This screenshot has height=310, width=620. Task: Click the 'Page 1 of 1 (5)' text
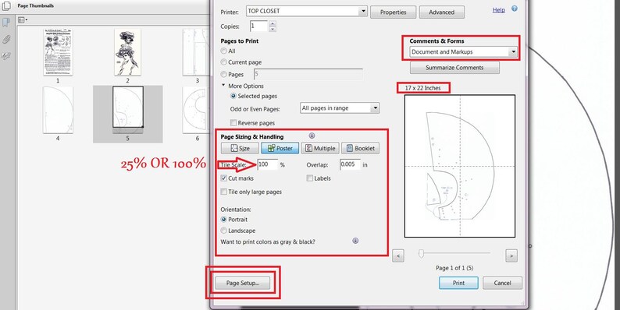click(454, 268)
